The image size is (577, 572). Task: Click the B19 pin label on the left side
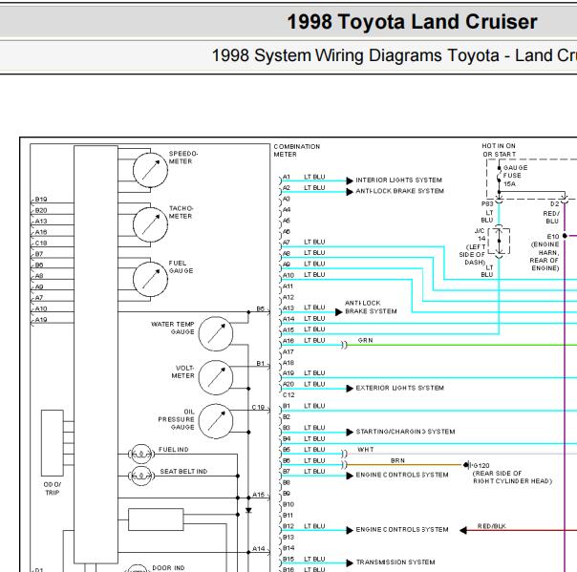[x=41, y=200]
